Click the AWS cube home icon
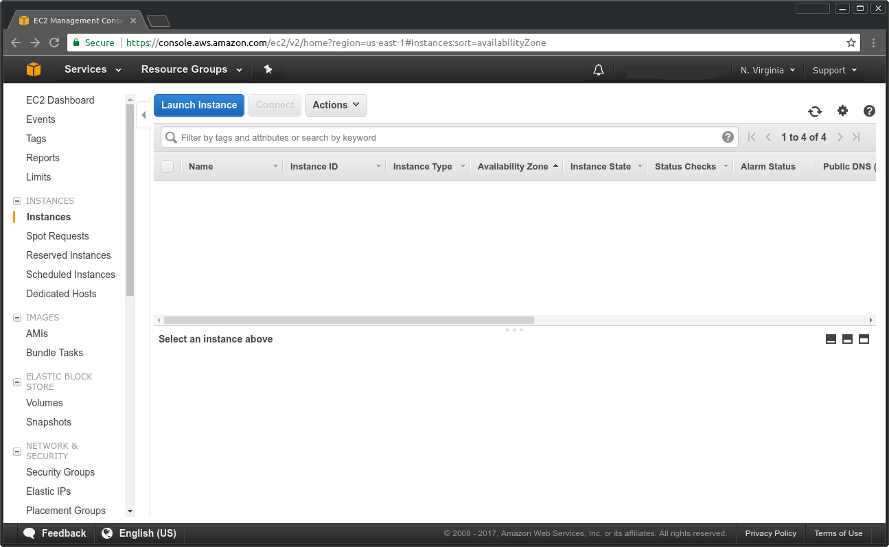 tap(34, 69)
